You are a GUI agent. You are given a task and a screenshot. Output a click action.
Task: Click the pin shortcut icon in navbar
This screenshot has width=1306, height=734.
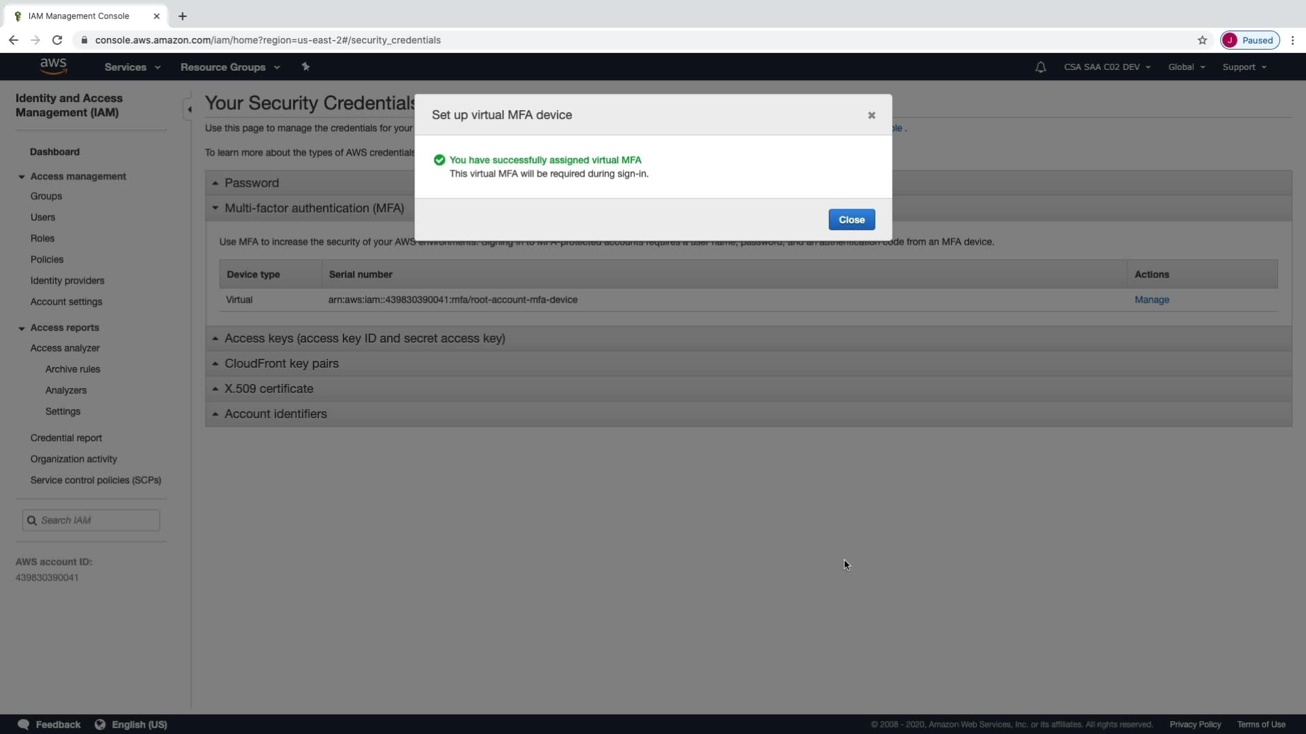point(305,67)
